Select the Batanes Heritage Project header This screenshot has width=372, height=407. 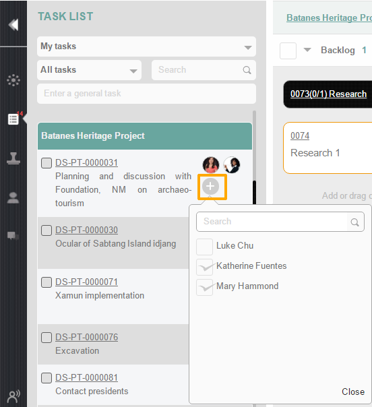pyautogui.click(x=145, y=136)
